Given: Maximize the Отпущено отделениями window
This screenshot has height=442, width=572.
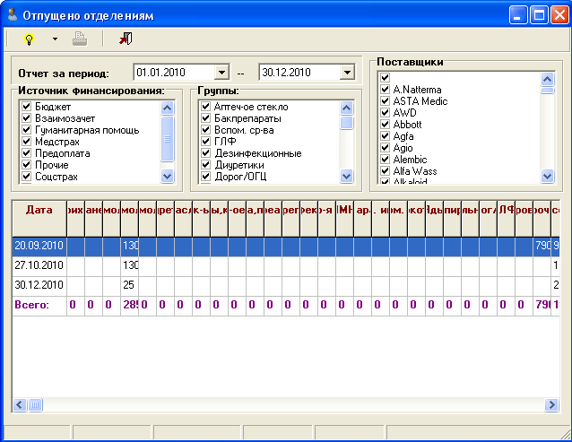Looking at the screenshot, I should click(540, 14).
